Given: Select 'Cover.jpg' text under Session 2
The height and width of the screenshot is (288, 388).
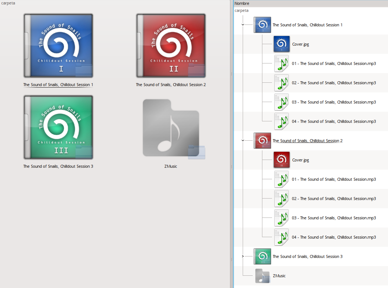Looking at the screenshot, I should (x=301, y=160).
